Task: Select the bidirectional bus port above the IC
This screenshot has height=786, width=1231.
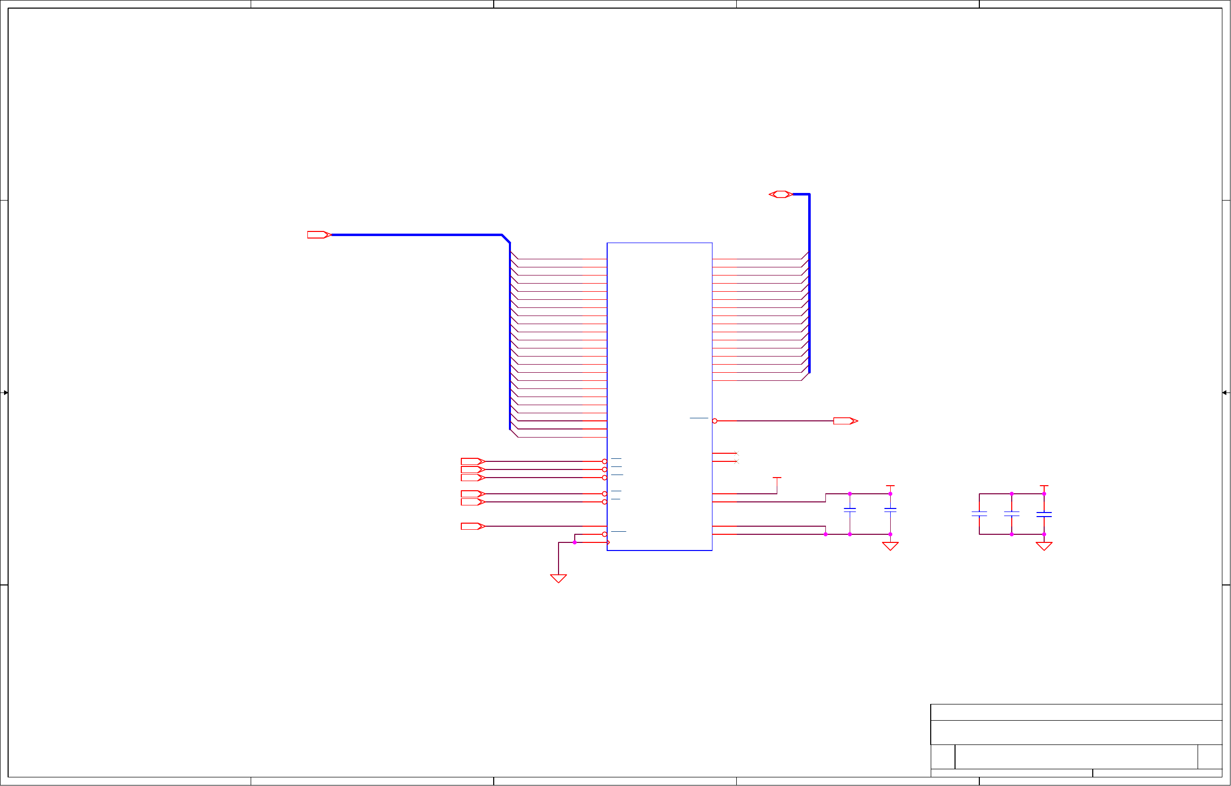Action: pyautogui.click(x=781, y=194)
